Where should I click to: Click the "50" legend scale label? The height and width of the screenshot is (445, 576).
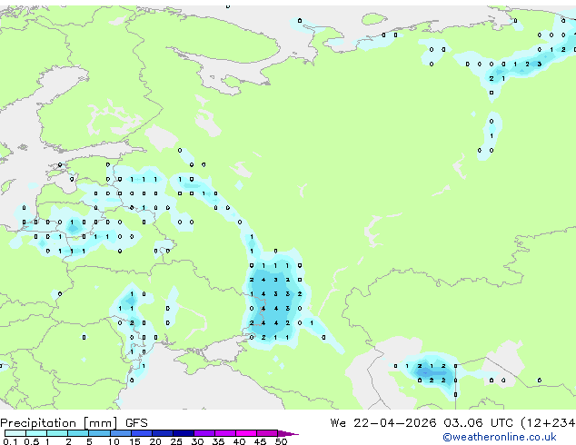(281, 441)
